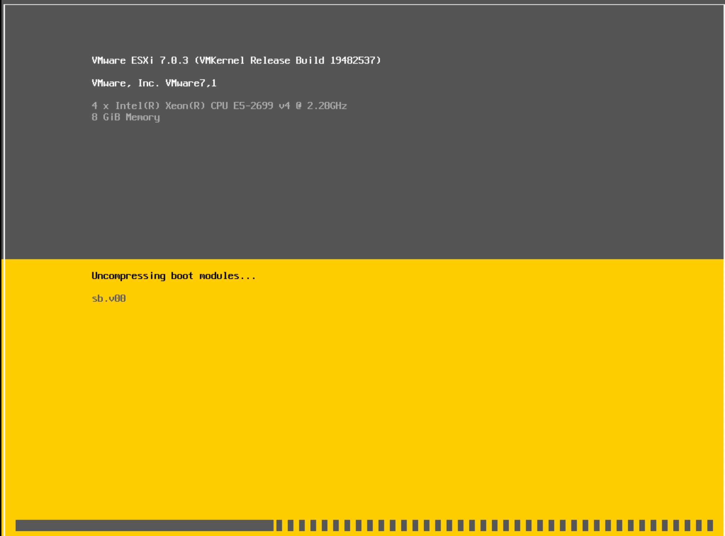725x536 pixels.
Task: Click the empty space right of version text
Action: (540, 61)
